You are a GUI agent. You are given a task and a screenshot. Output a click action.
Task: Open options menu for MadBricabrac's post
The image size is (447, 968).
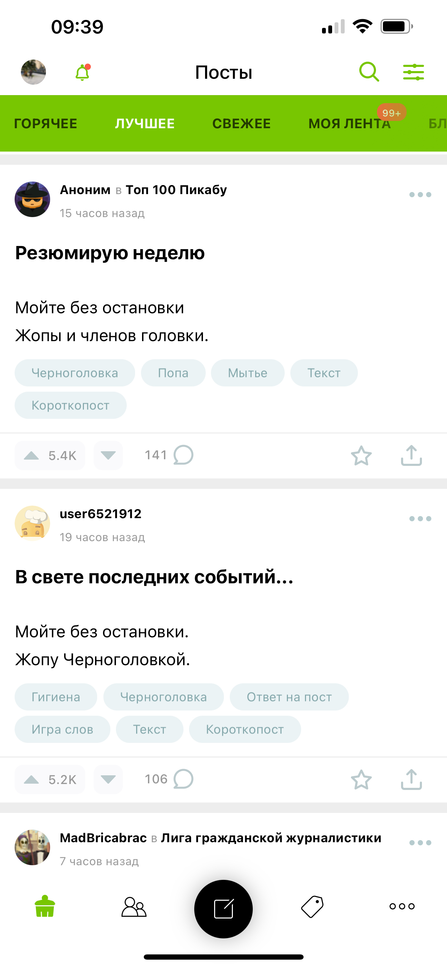point(420,843)
